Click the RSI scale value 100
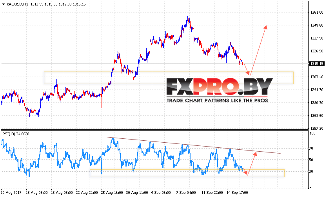The image size is (325, 197). tap(312, 133)
